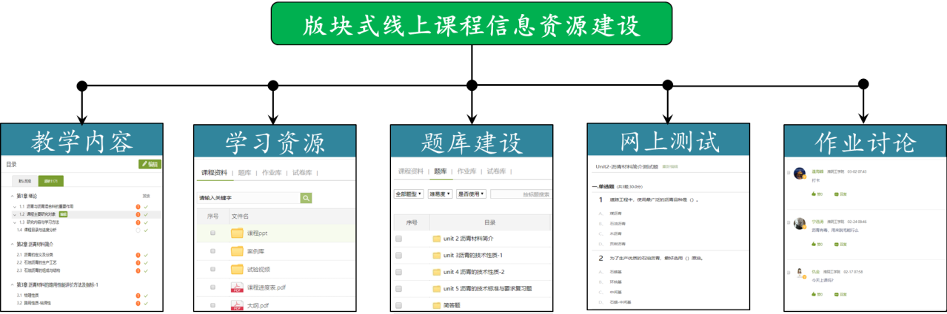Open the 试验视频 folder icon

point(237,269)
